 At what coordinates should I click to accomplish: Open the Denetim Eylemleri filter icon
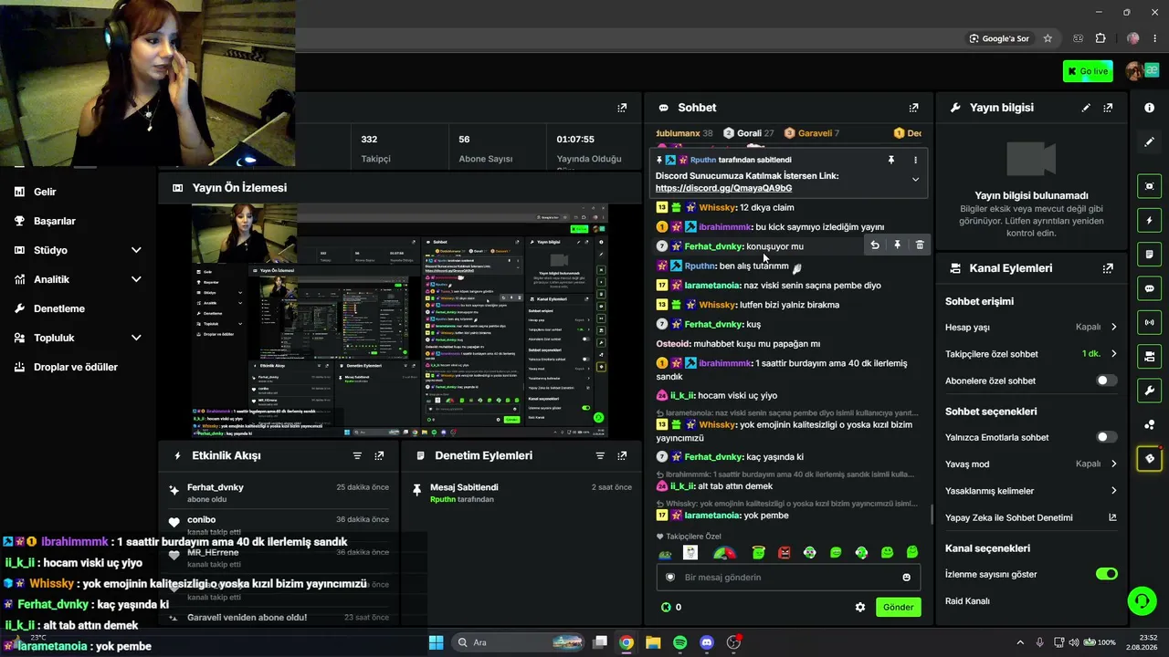600,455
